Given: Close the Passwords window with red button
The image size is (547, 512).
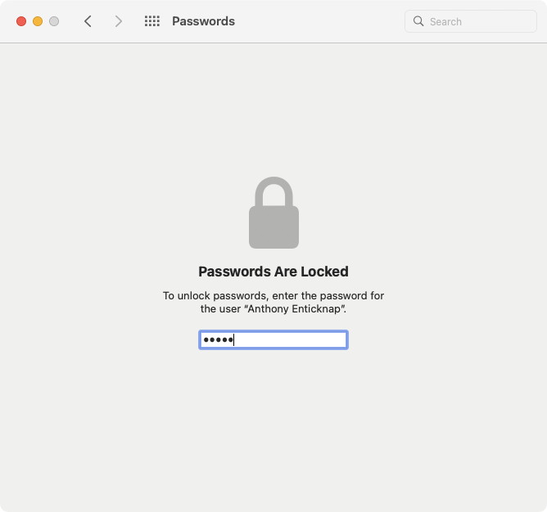Looking at the screenshot, I should [21, 21].
